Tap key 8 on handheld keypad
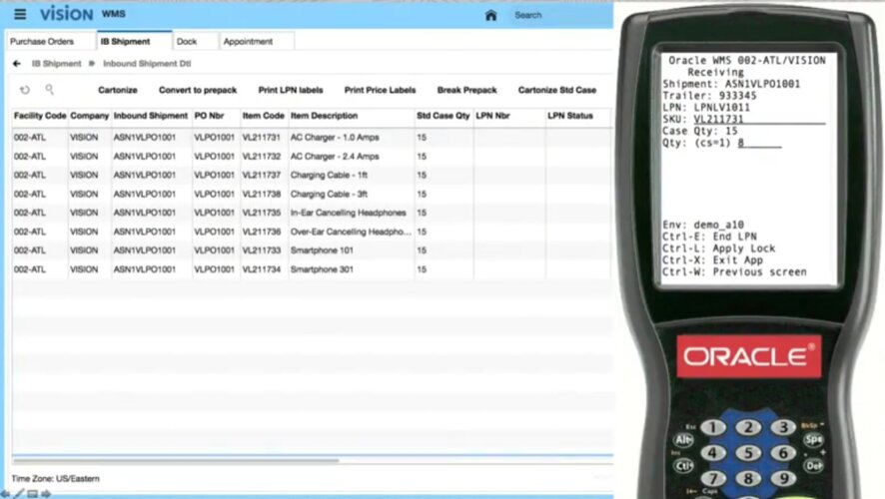885x499 pixels. click(748, 479)
